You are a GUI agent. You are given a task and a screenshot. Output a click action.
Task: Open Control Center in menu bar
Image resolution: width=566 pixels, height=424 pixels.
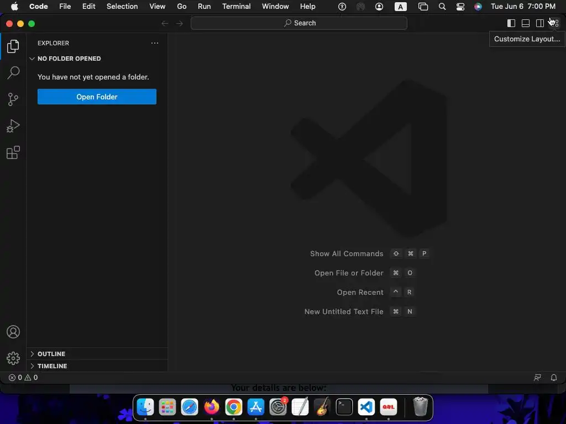pyautogui.click(x=460, y=7)
